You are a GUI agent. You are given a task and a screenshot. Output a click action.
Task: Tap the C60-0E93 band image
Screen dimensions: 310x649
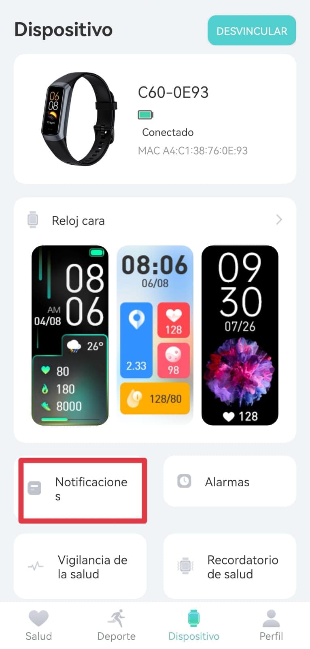coord(79,119)
